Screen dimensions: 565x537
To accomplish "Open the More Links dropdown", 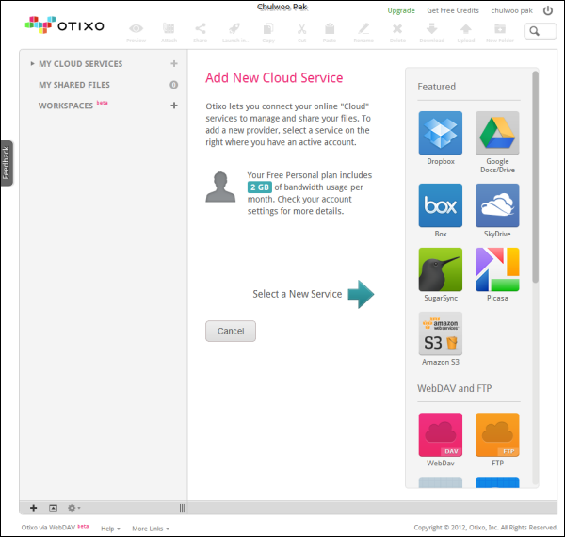I will point(151,529).
